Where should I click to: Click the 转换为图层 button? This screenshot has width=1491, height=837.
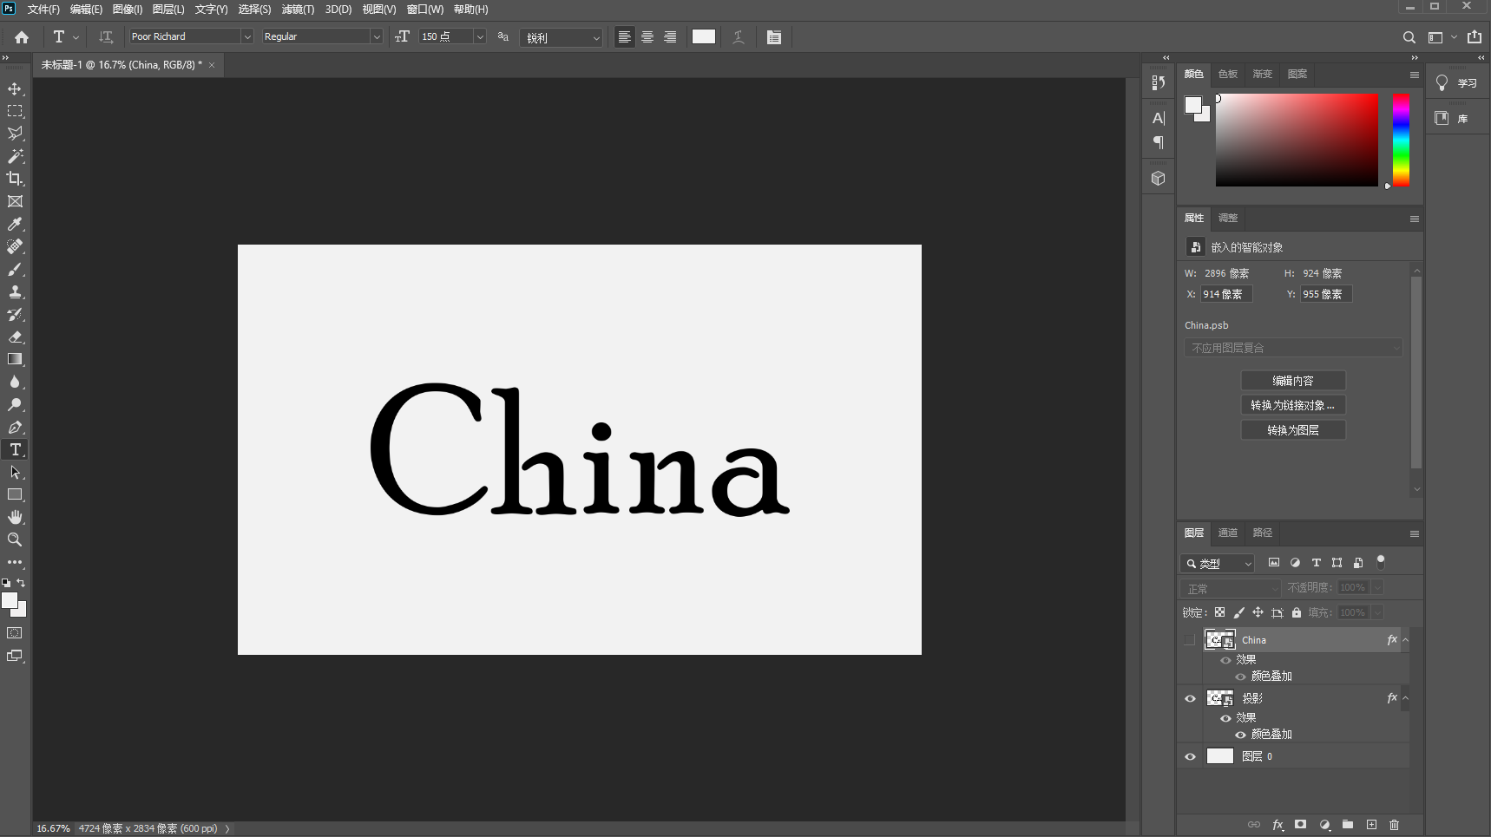(1293, 429)
